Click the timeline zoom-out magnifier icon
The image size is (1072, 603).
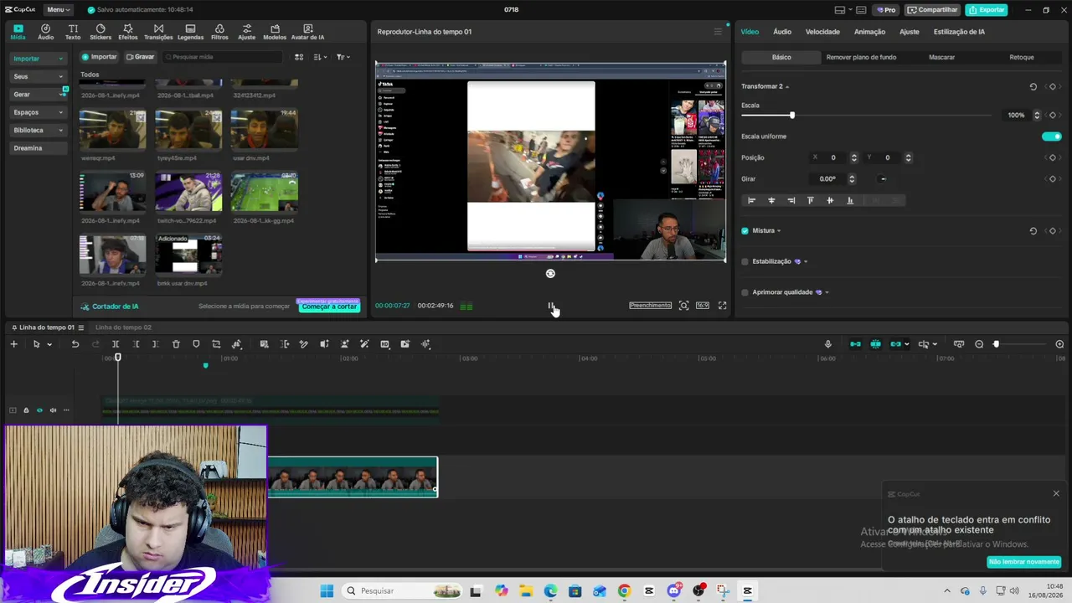point(979,344)
